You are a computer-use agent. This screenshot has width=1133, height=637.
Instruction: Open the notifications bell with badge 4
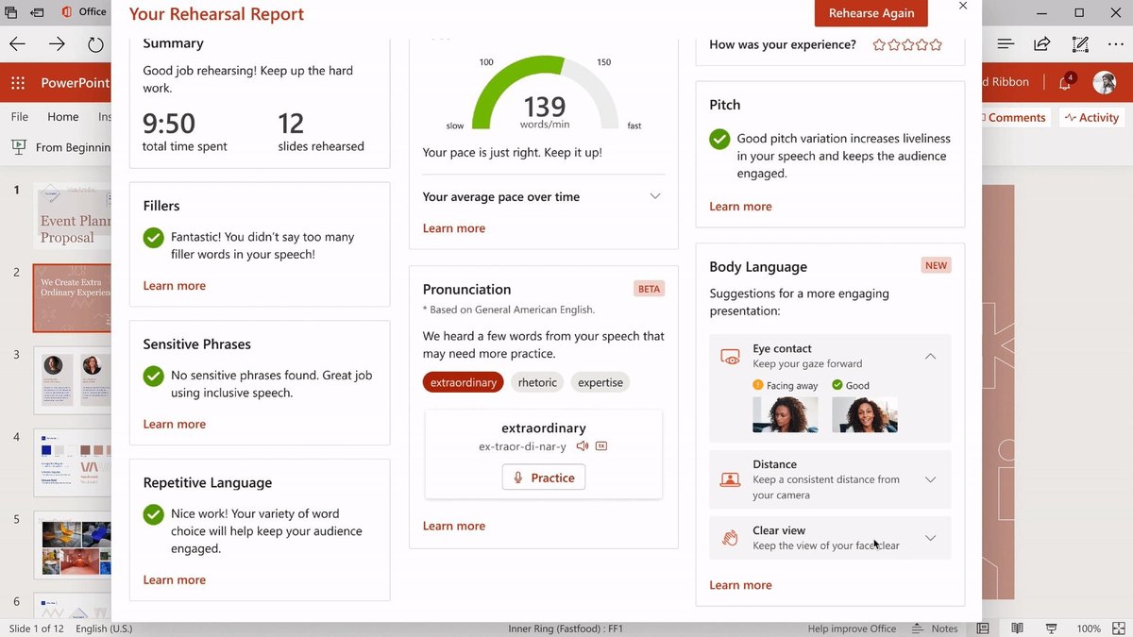pyautogui.click(x=1065, y=82)
